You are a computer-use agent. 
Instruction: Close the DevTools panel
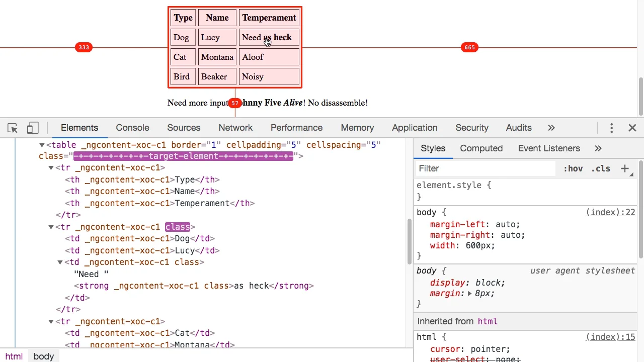[632, 128]
